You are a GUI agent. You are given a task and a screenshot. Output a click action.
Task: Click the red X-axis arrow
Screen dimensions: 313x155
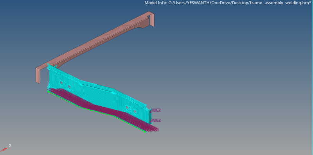[4, 149]
